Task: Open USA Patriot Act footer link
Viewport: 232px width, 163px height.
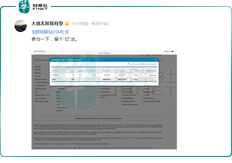Action: tap(88, 148)
